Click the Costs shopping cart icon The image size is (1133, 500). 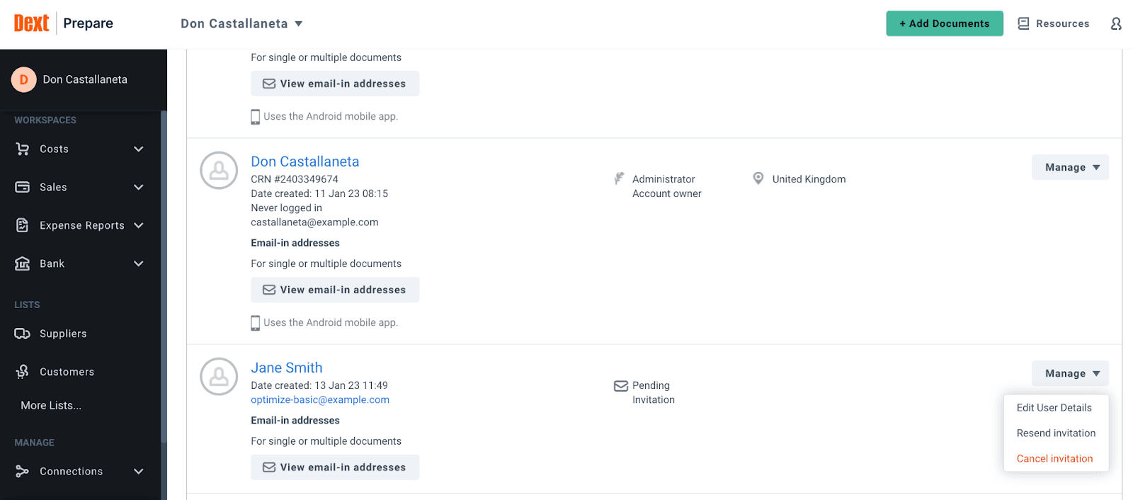[23, 149]
